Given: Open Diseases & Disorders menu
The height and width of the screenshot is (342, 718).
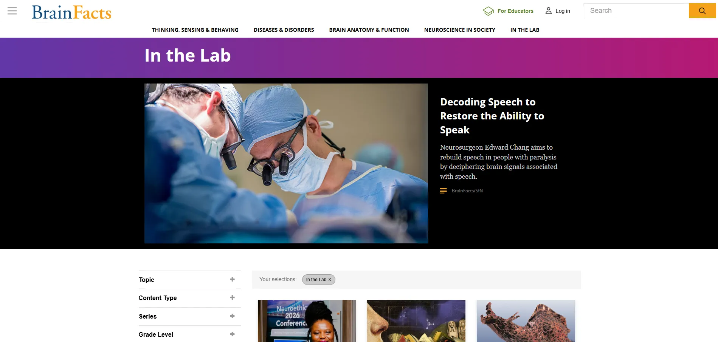Looking at the screenshot, I should (x=284, y=30).
